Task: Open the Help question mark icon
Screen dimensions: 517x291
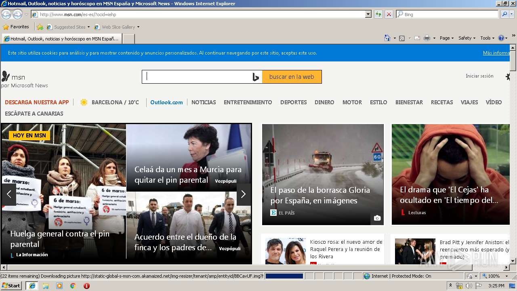Action: click(x=501, y=38)
